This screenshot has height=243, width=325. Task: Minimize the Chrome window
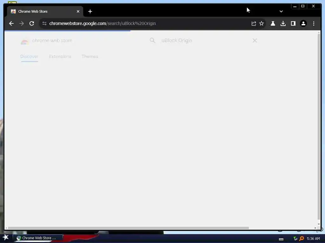tap(295, 6)
